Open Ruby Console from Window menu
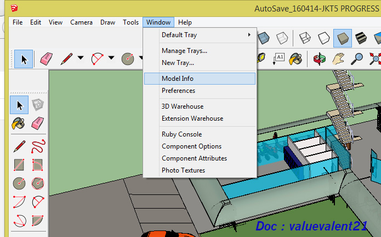The width and height of the screenshot is (381, 237). [200, 134]
